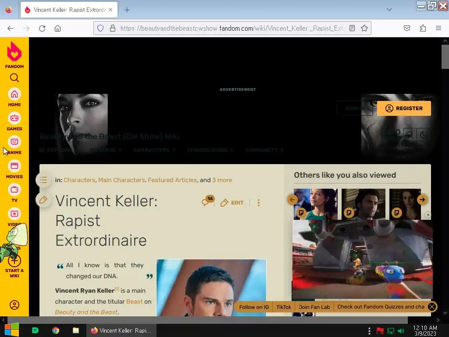
Task: Click the Vincent Keller portrait image
Action: 211,288
